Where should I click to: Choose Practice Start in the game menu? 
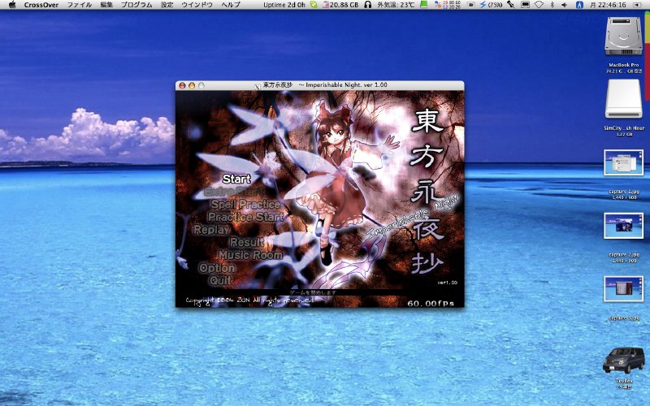coord(246,217)
